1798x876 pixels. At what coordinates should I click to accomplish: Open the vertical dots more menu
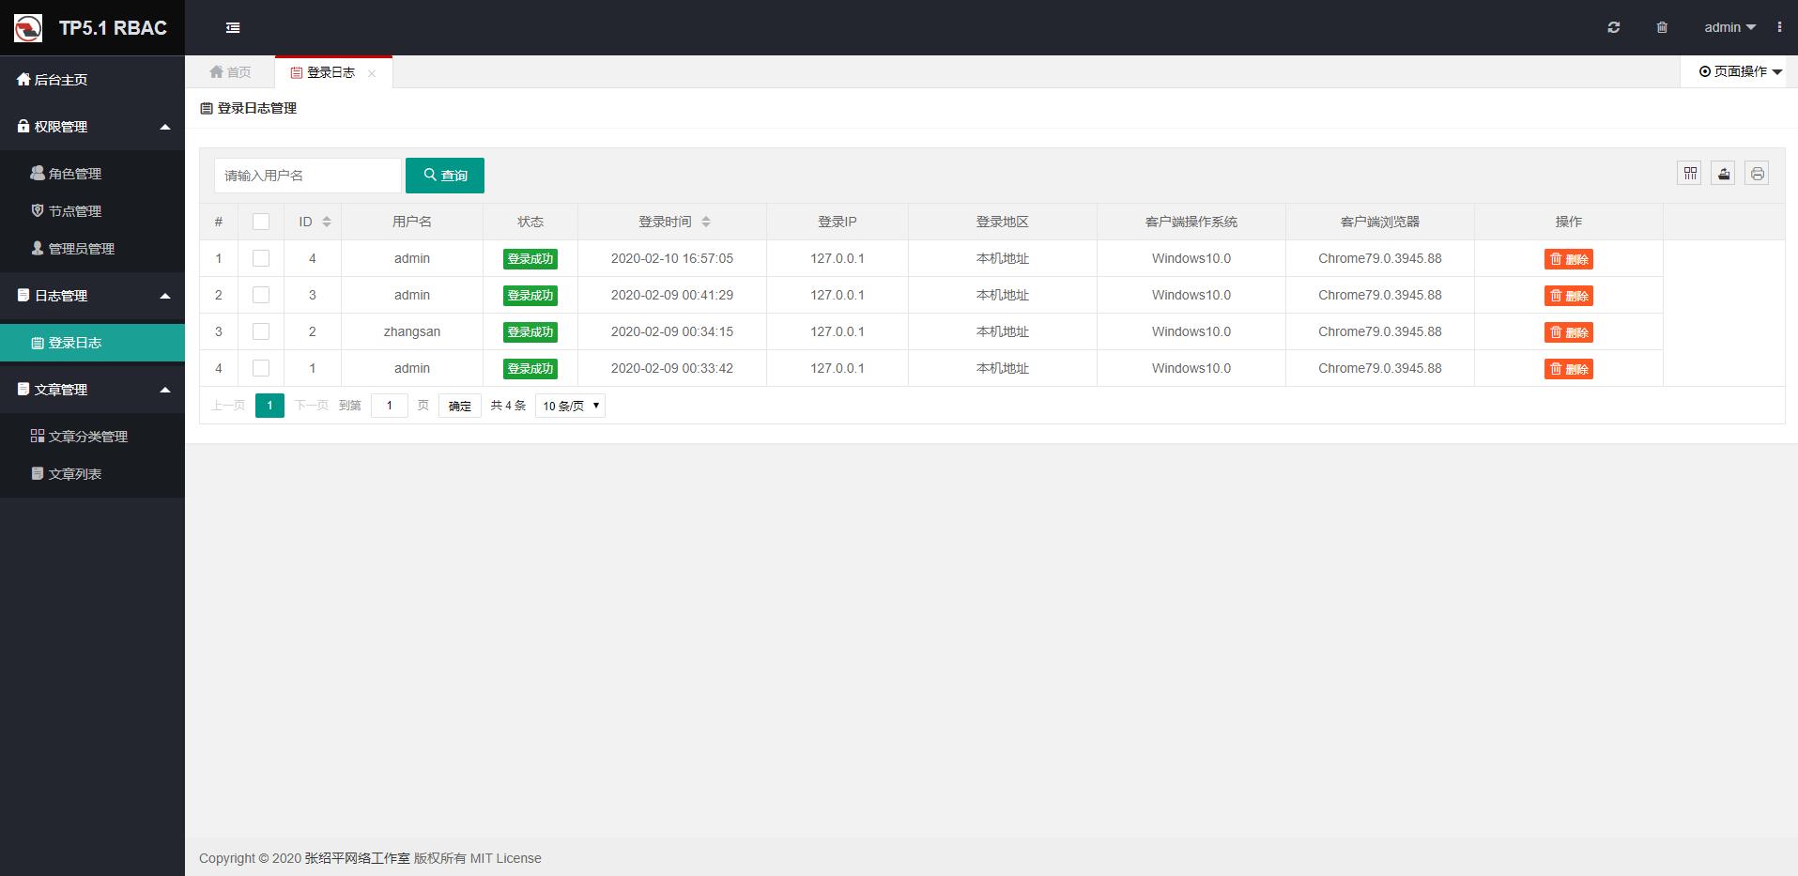pos(1779,27)
